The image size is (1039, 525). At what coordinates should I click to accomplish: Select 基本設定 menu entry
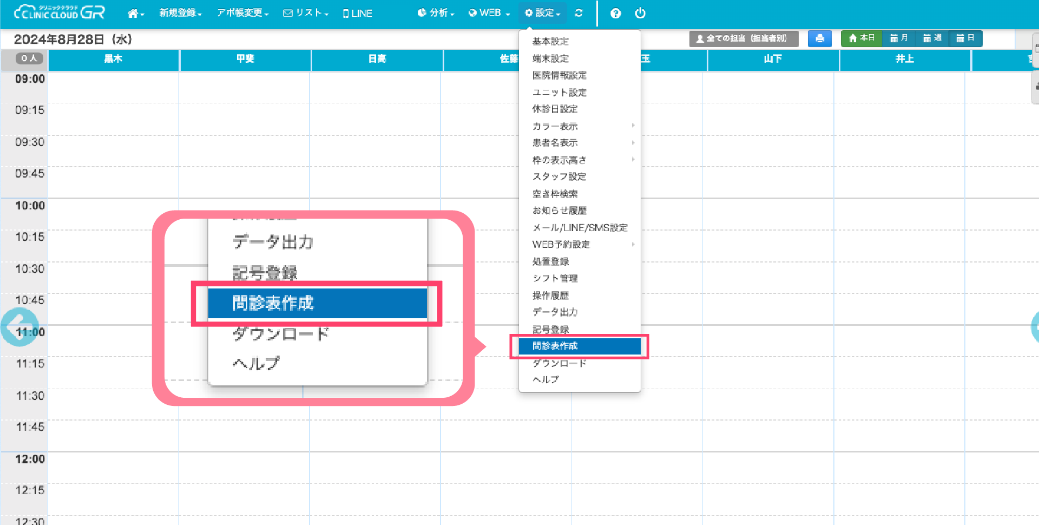pos(550,41)
